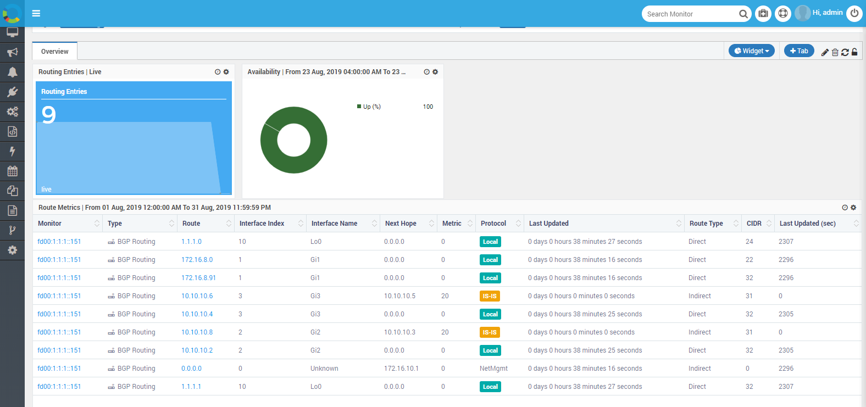Sort by the Type column
Image resolution: width=866 pixels, height=407 pixels.
point(140,224)
